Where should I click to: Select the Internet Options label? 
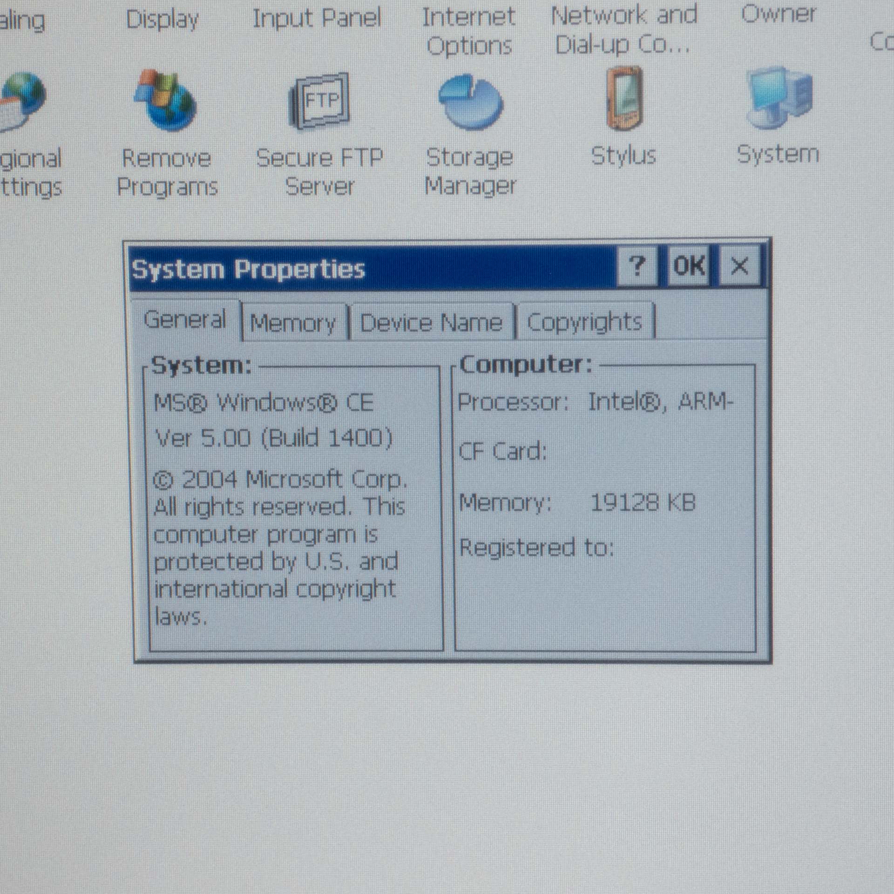point(469,31)
